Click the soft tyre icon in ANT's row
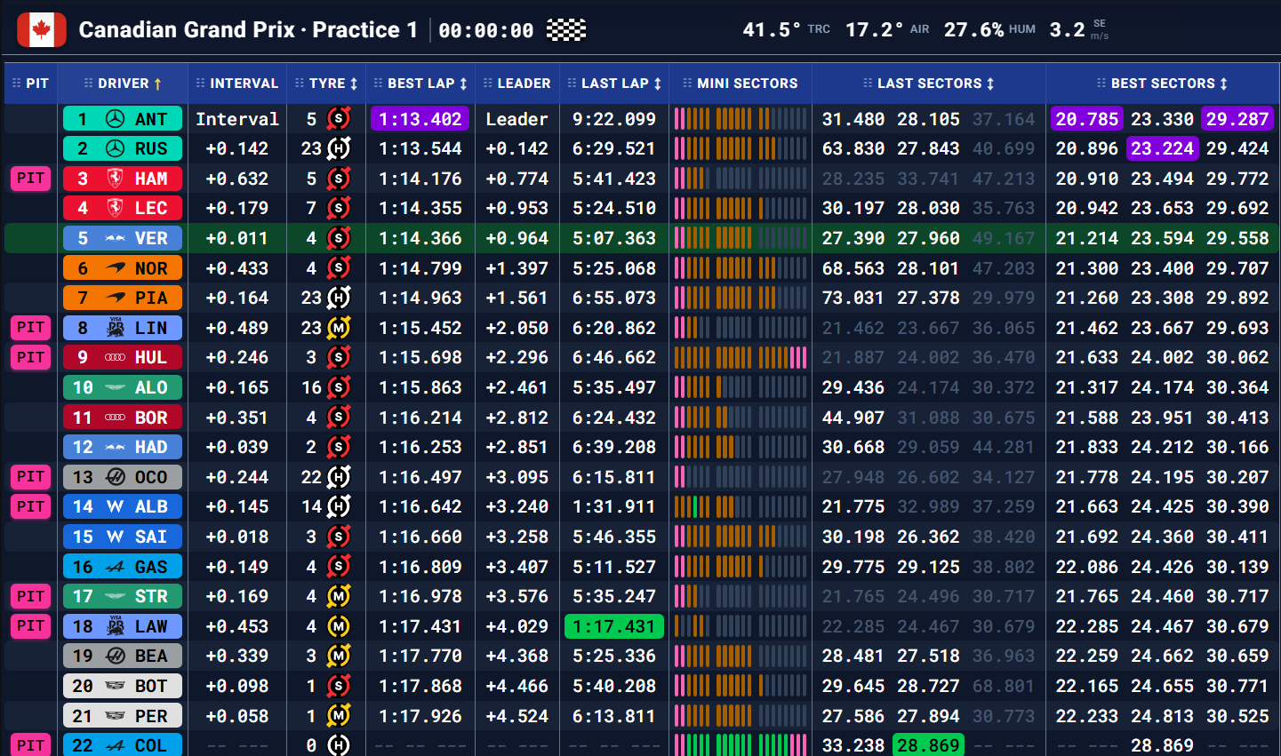Screen dimensions: 1281x756 tap(338, 119)
